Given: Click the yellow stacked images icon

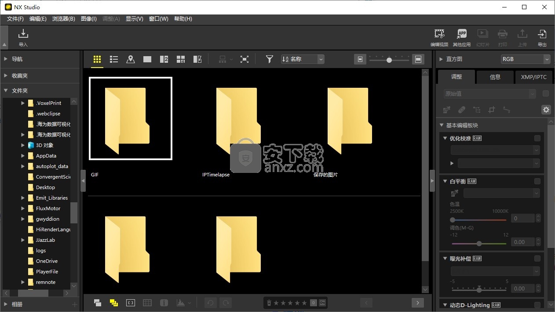Looking at the screenshot, I should pos(114,303).
